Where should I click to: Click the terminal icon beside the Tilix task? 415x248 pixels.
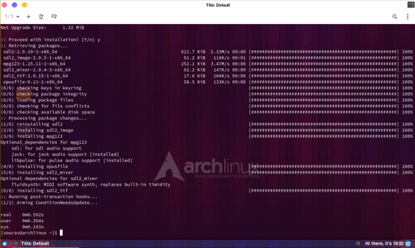(x=15, y=243)
